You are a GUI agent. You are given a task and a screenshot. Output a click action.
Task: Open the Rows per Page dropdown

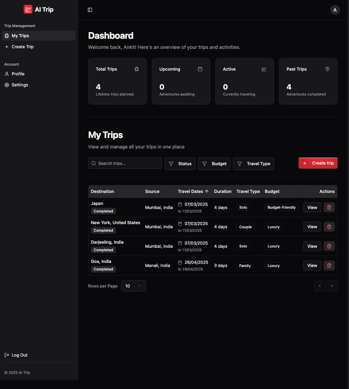133,286
